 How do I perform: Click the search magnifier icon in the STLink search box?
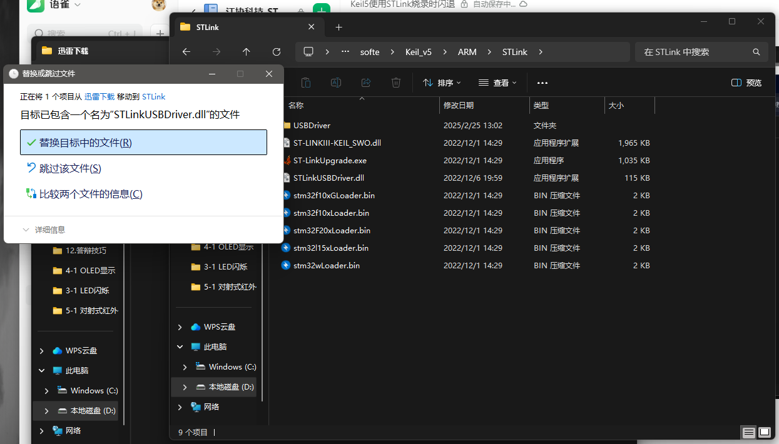click(756, 52)
